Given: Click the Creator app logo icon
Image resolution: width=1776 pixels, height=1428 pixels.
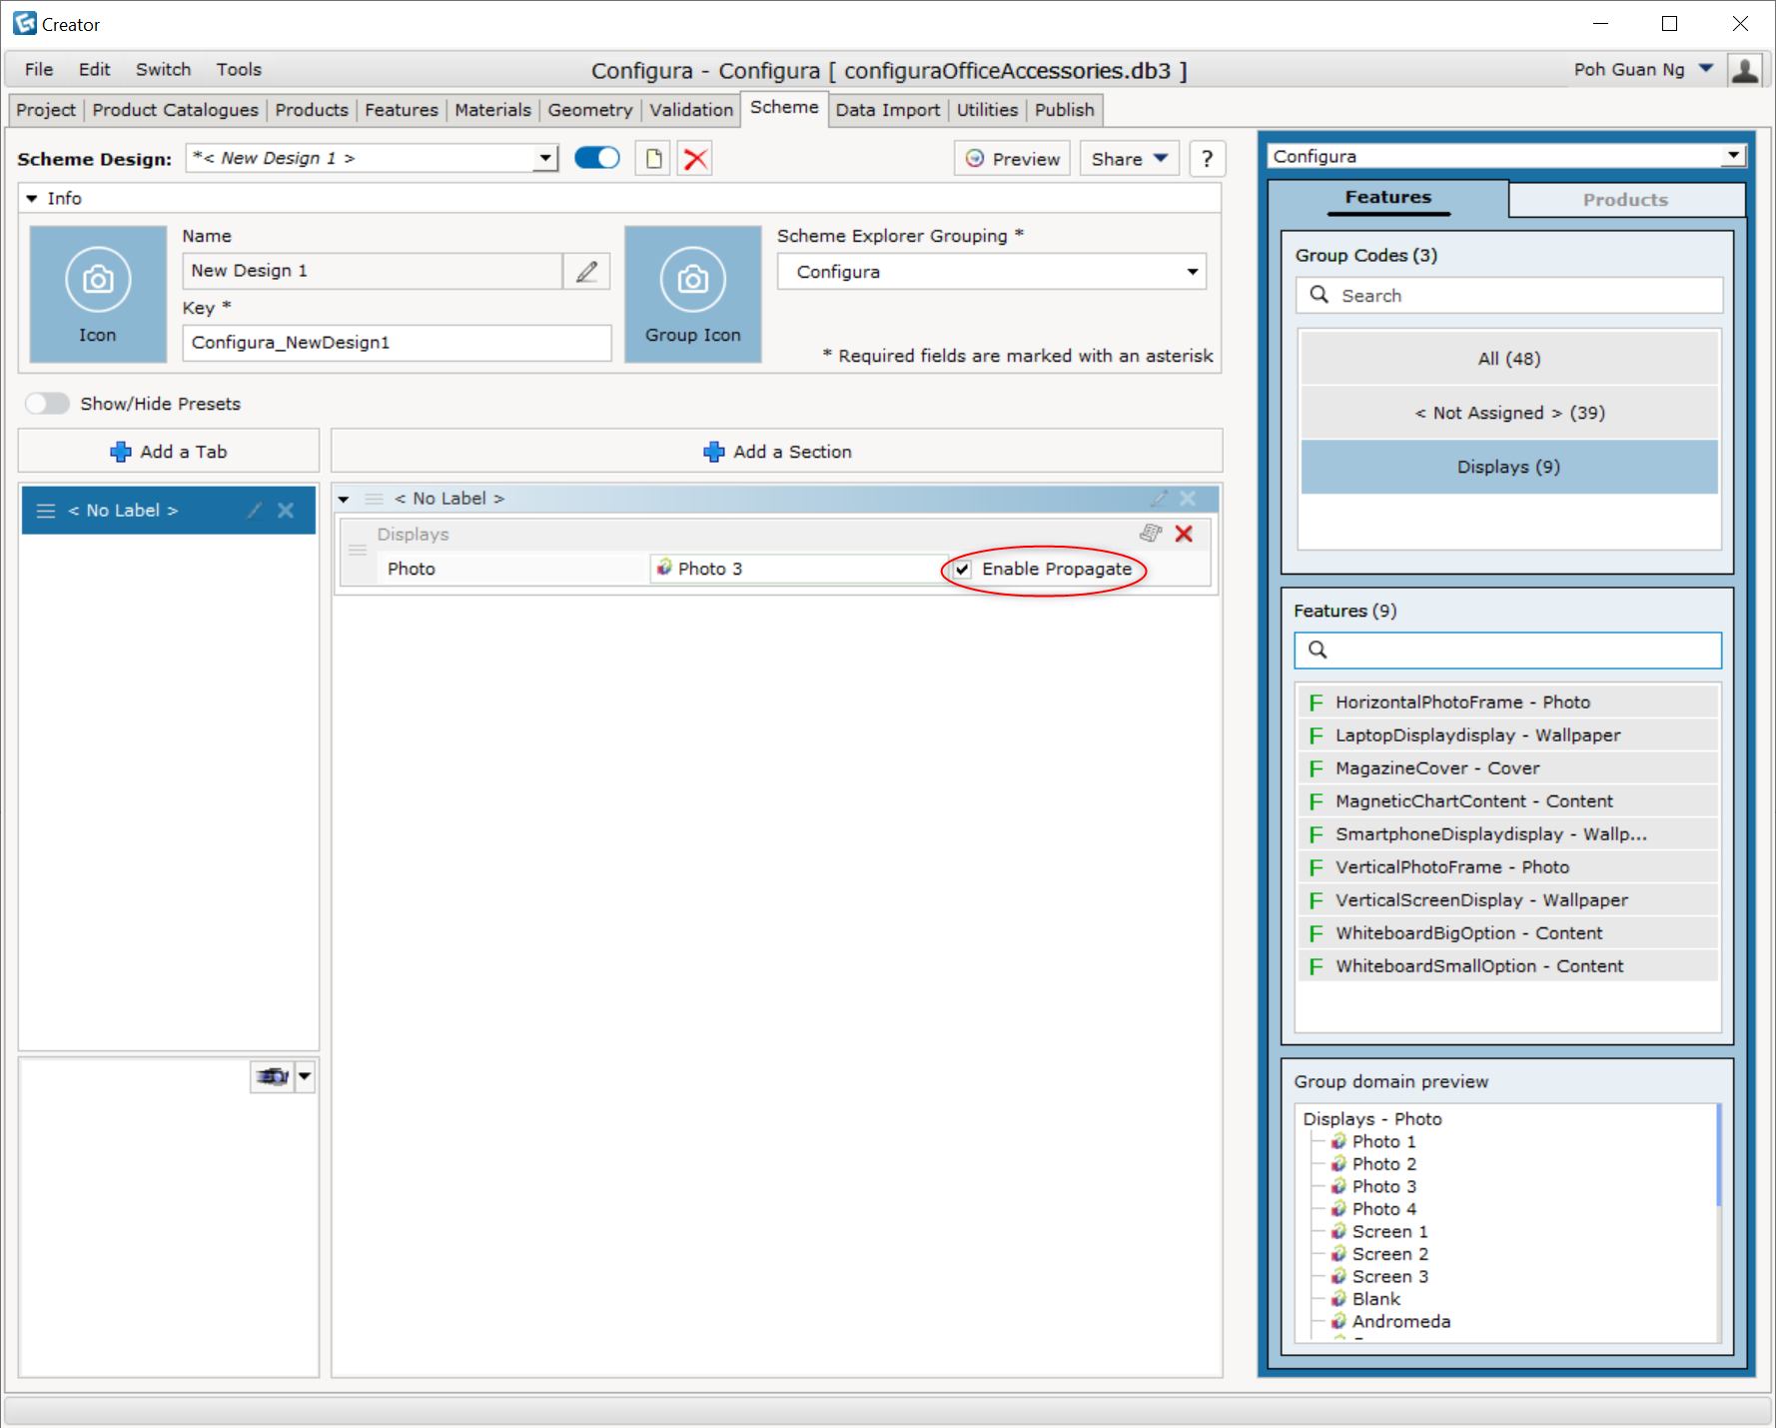Looking at the screenshot, I should [x=24, y=23].
